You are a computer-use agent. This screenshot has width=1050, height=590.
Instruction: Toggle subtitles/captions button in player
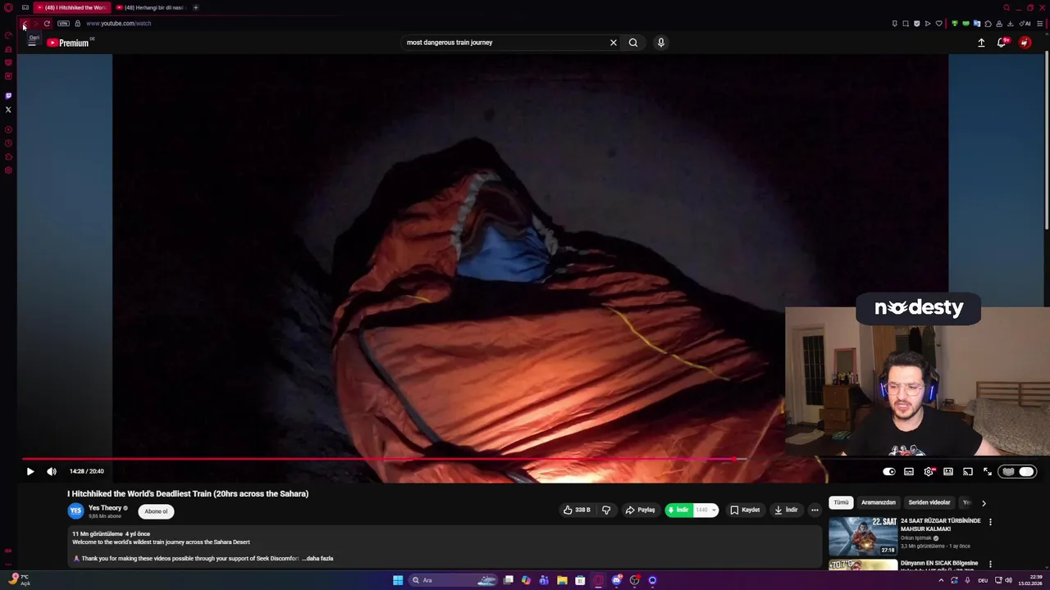(x=909, y=471)
